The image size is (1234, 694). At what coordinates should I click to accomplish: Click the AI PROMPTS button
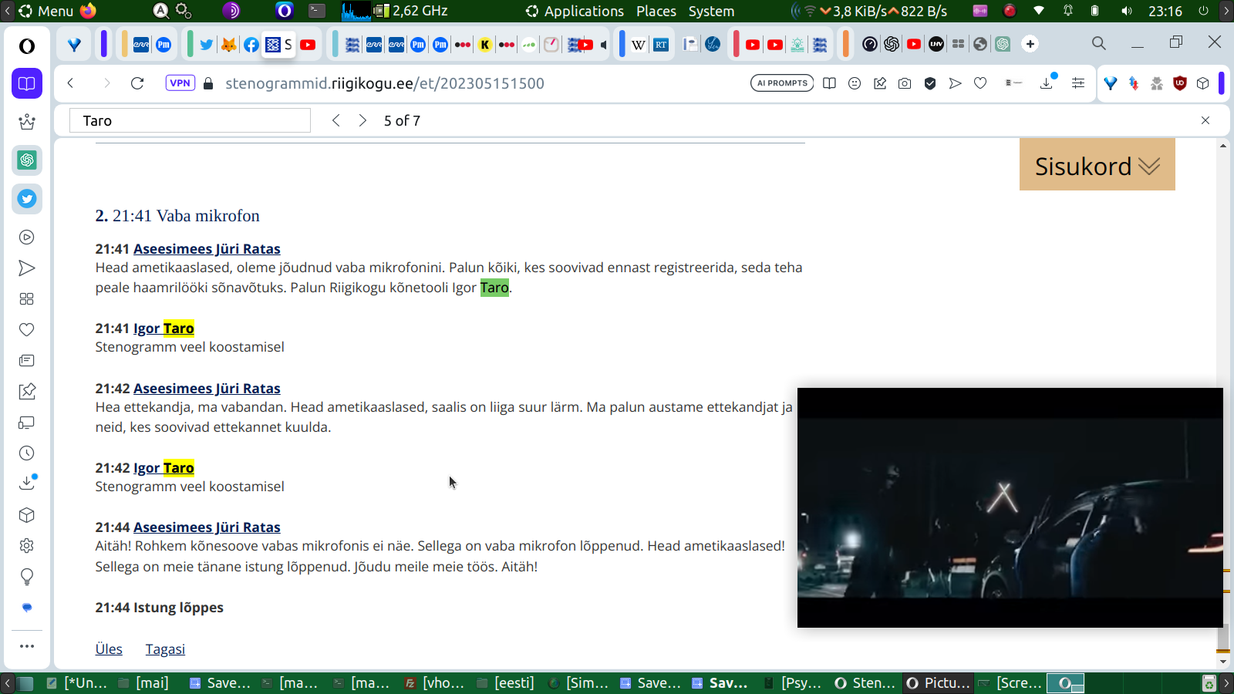782,83
